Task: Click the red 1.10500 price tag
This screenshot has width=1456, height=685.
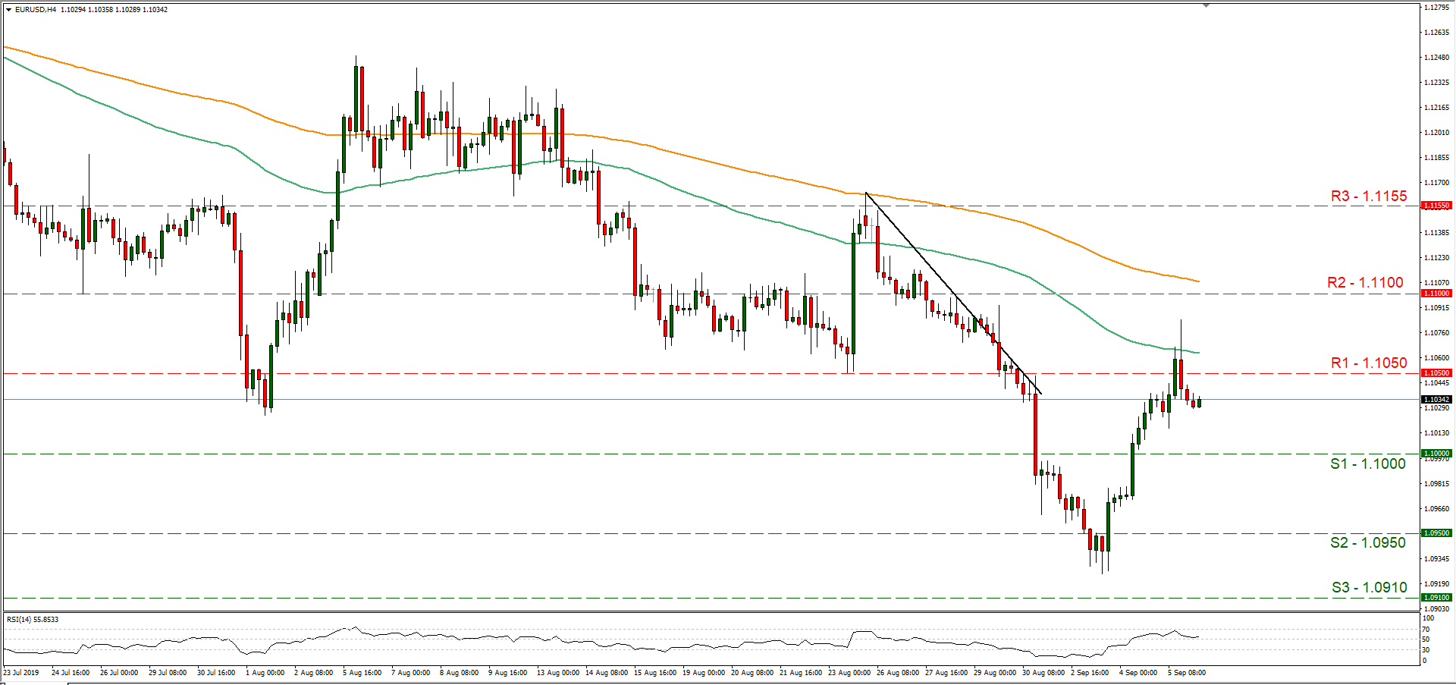Action: tap(1436, 373)
